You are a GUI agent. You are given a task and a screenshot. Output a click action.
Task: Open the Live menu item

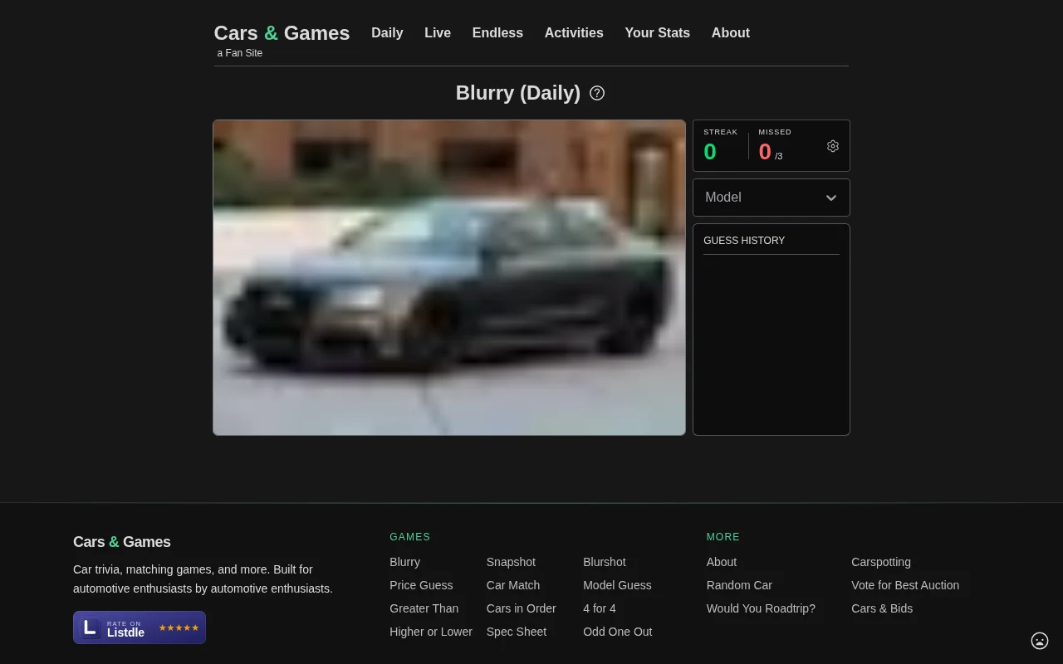click(x=438, y=33)
